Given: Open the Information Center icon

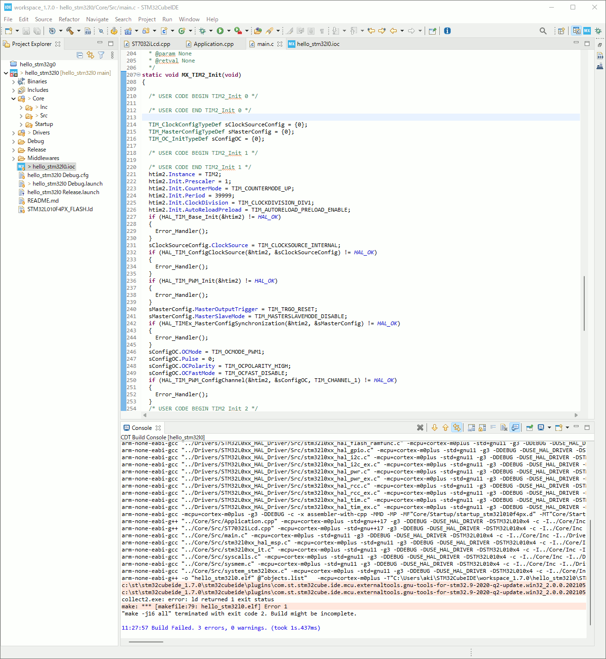Looking at the screenshot, I should [x=447, y=31].
